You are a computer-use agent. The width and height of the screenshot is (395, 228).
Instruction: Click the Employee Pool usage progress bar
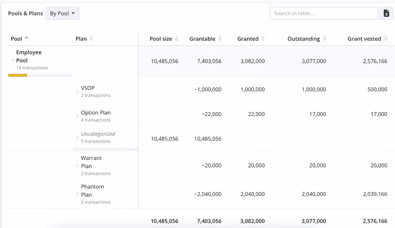click(40, 75)
